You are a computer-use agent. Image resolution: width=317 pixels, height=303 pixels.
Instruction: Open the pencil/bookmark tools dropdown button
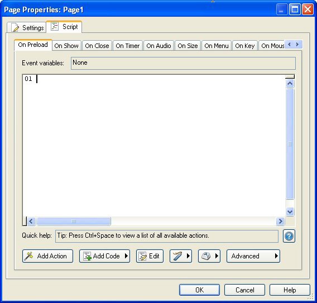tap(181, 256)
